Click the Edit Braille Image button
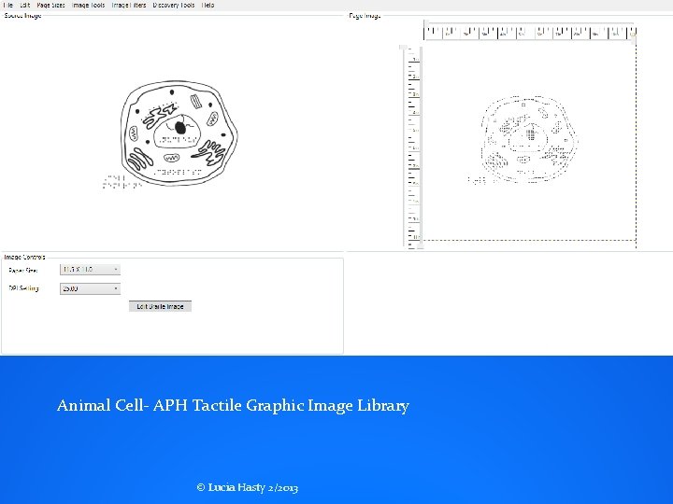Viewport: 673px width, 504px height. [160, 306]
